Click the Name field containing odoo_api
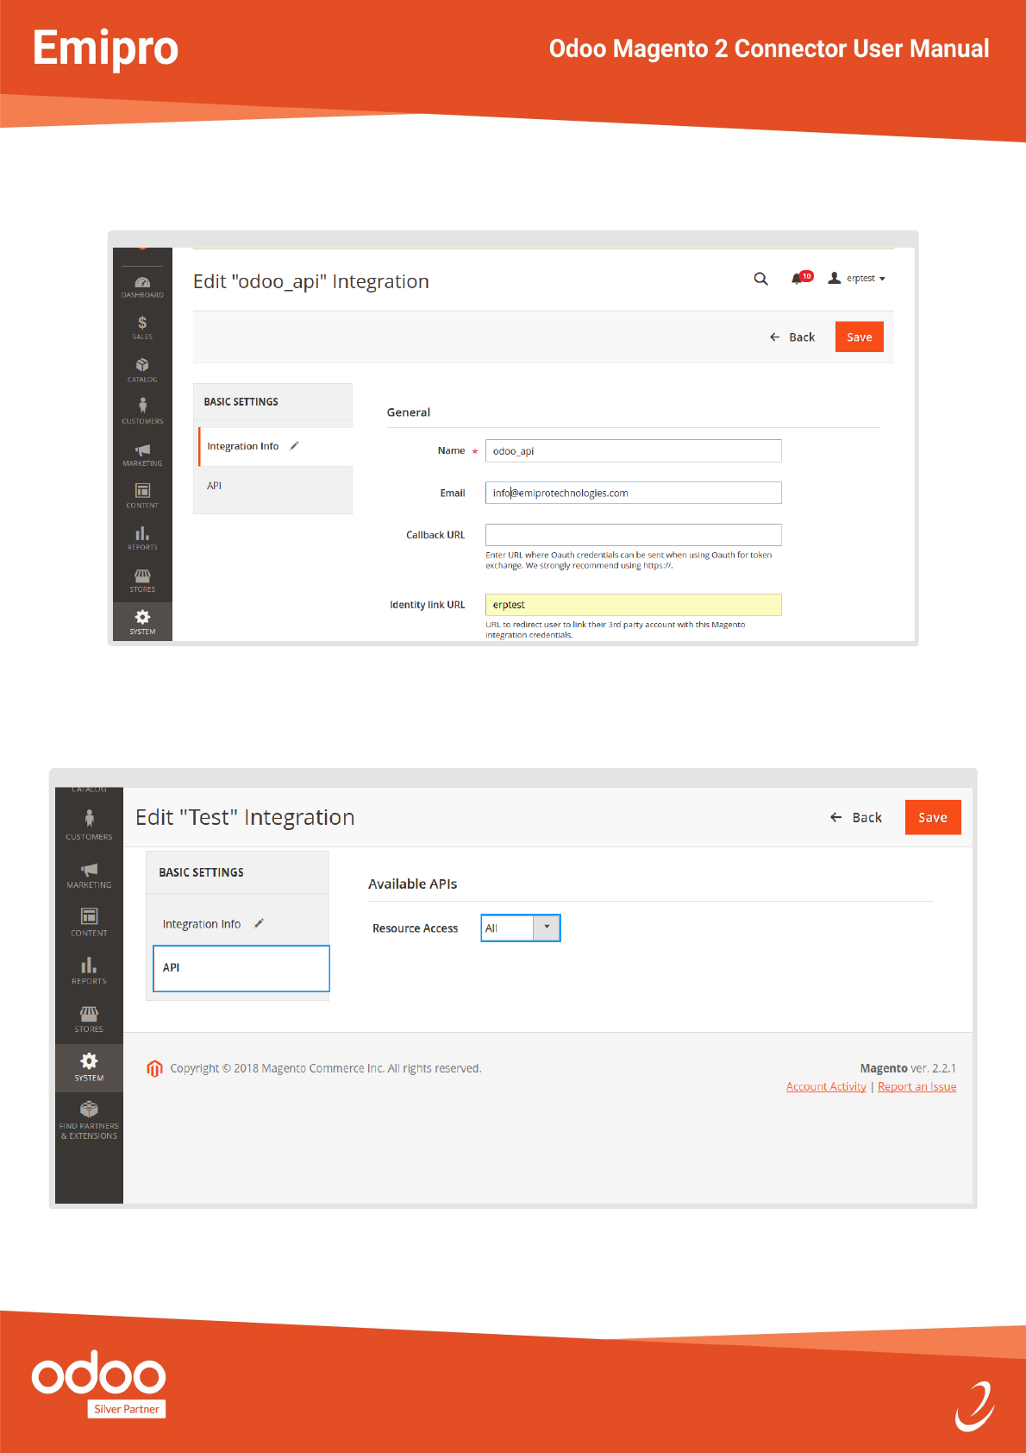Viewport: 1026px width, 1453px height. click(633, 451)
